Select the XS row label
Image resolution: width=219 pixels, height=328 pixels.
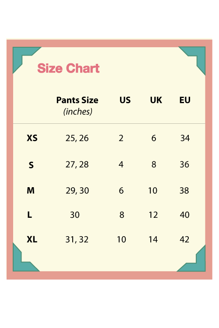tap(32, 138)
